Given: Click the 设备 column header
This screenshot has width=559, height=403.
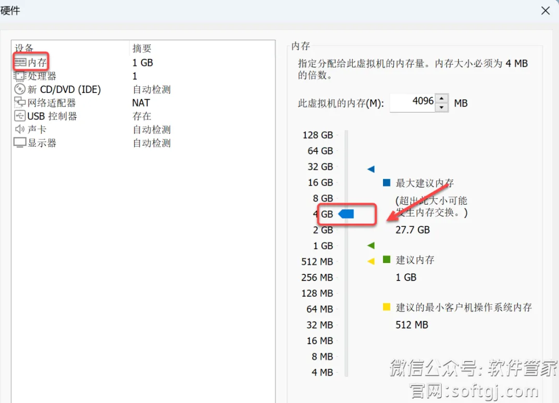Looking at the screenshot, I should tap(24, 48).
